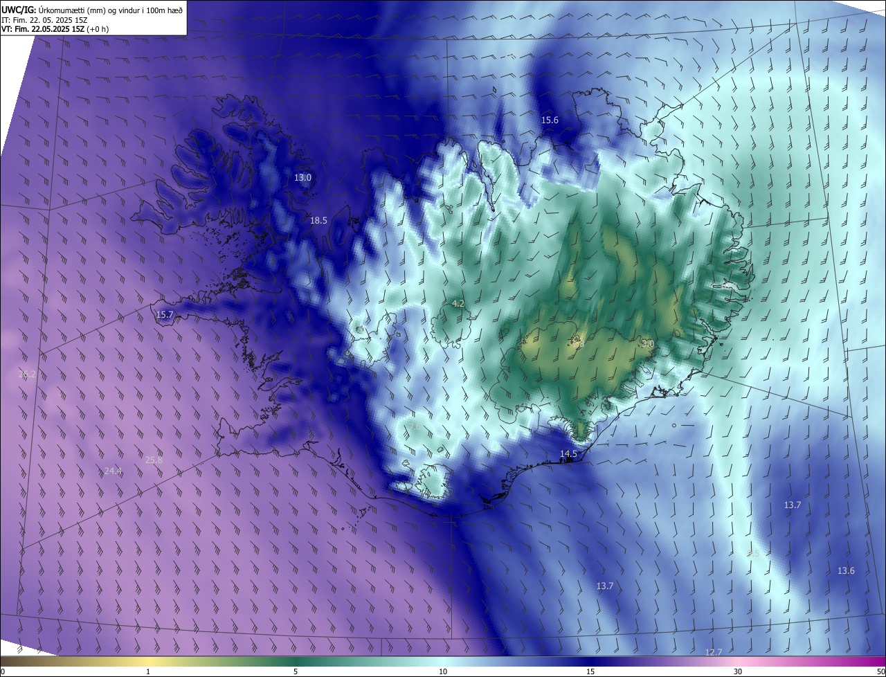Click the colorbar tick label 1
The image size is (886, 677).
tap(148, 671)
